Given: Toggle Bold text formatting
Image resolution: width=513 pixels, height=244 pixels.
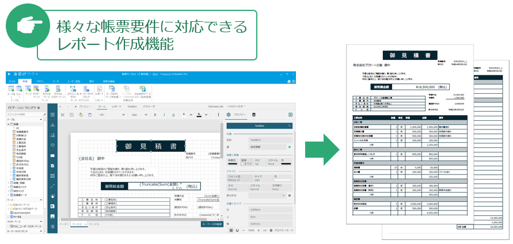Looking at the screenshot, I should 155,115.
